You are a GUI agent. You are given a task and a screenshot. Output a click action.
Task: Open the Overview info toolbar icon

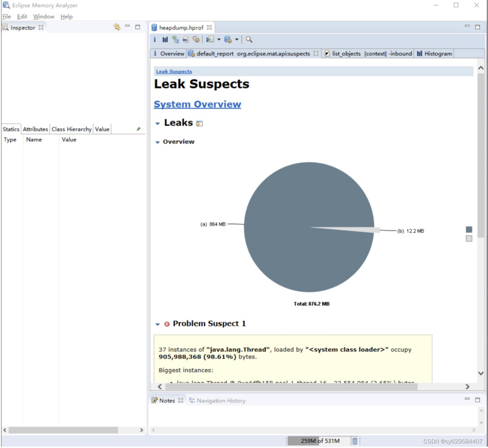click(x=155, y=39)
